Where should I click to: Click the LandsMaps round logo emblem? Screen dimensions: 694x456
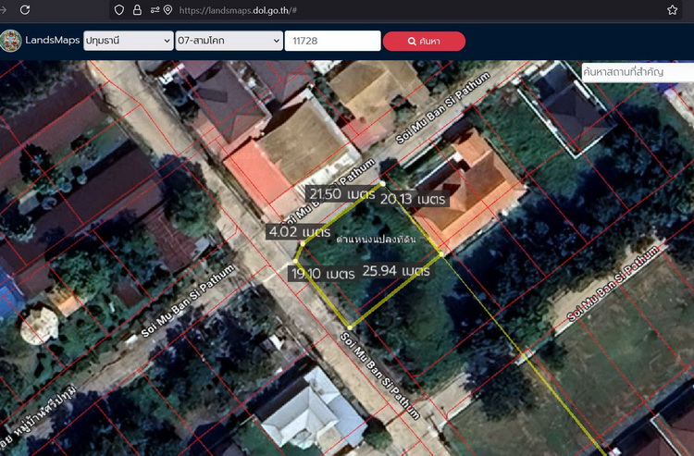[x=10, y=41]
